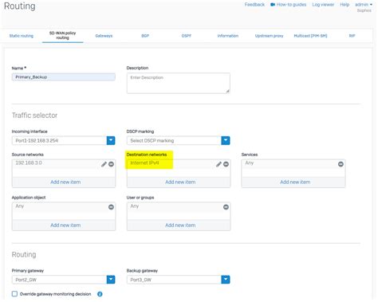The height and width of the screenshot is (302, 378).
Task: Open the RIP tab
Action: [x=352, y=36]
